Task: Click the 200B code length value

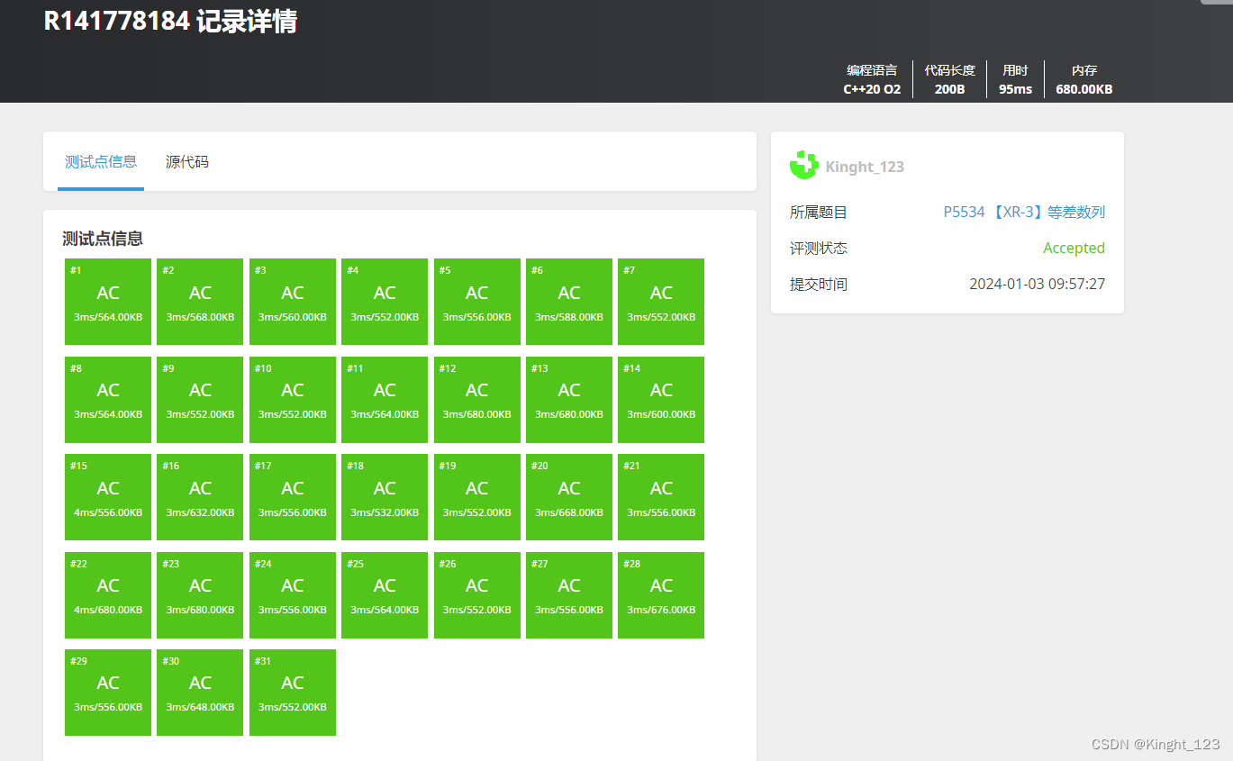Action: point(949,89)
